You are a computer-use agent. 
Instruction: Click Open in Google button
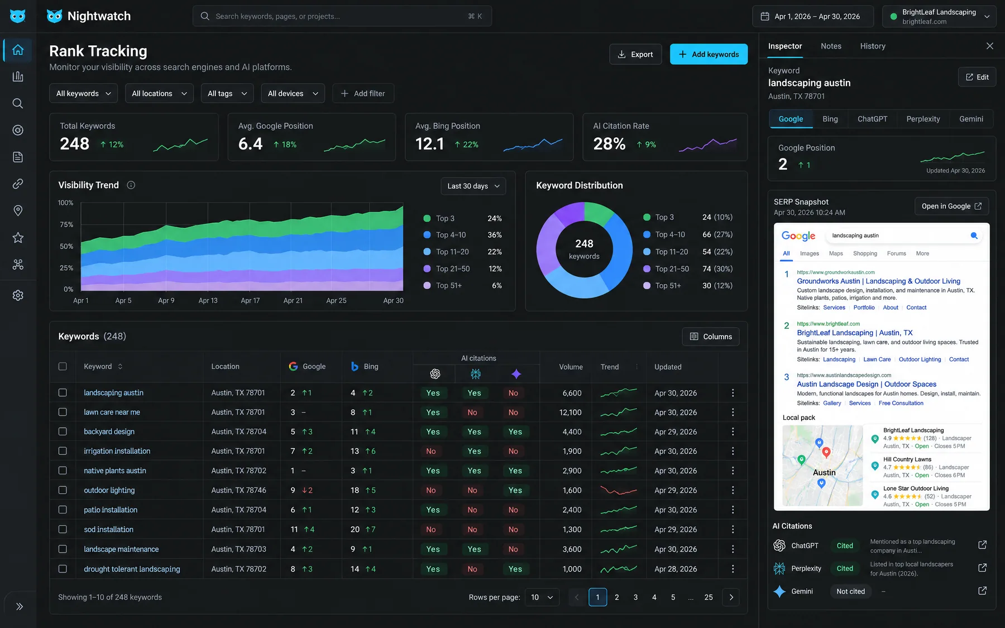click(951, 207)
